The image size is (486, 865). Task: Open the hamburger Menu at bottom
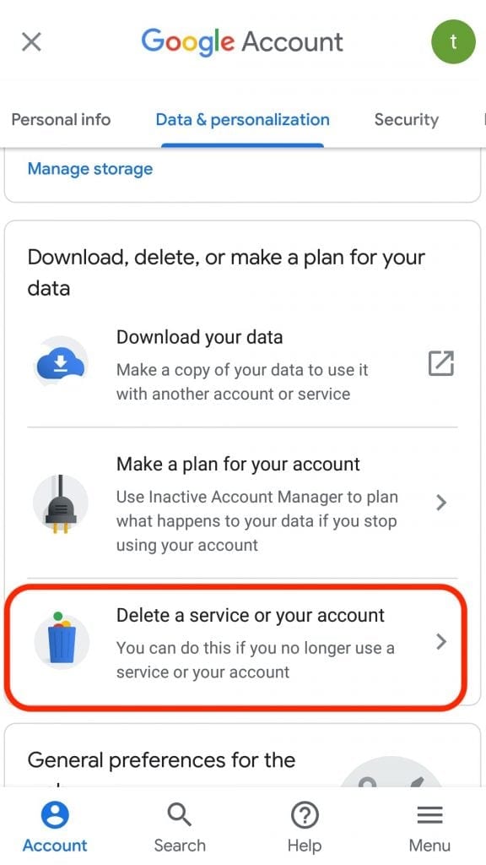pos(429,827)
